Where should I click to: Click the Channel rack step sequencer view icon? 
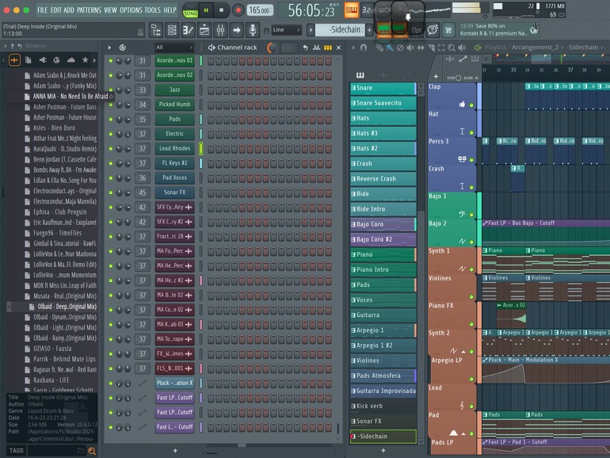(327, 48)
